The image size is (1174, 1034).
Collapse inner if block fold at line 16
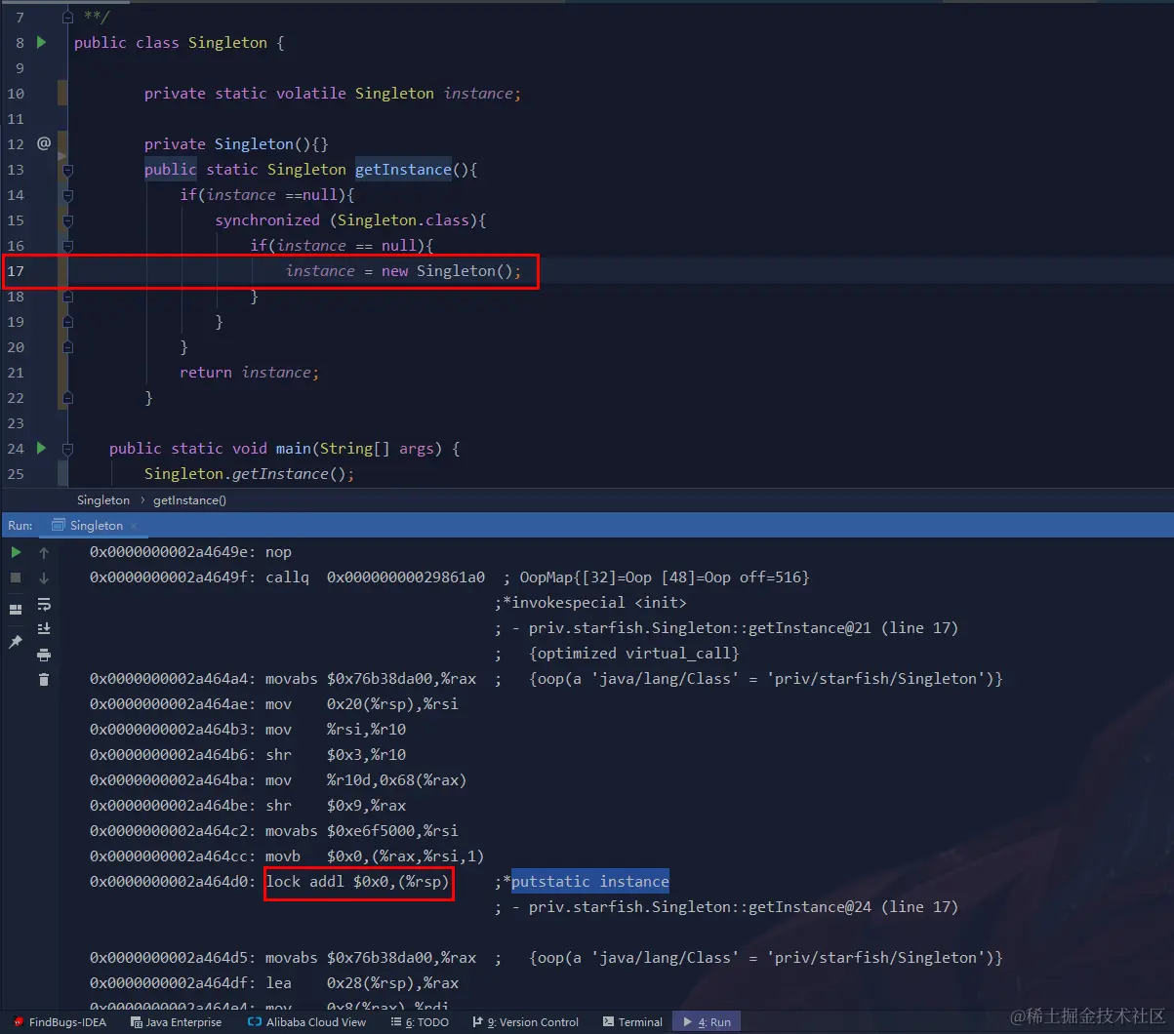pos(67,246)
